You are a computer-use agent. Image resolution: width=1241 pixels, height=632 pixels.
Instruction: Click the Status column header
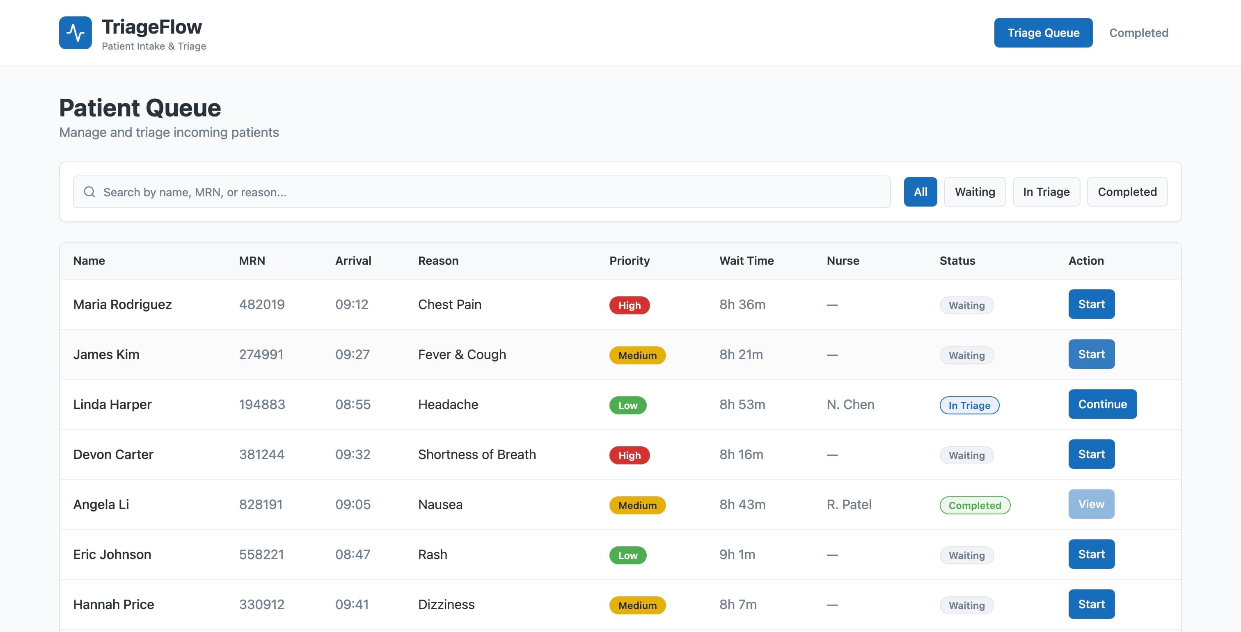click(x=957, y=261)
